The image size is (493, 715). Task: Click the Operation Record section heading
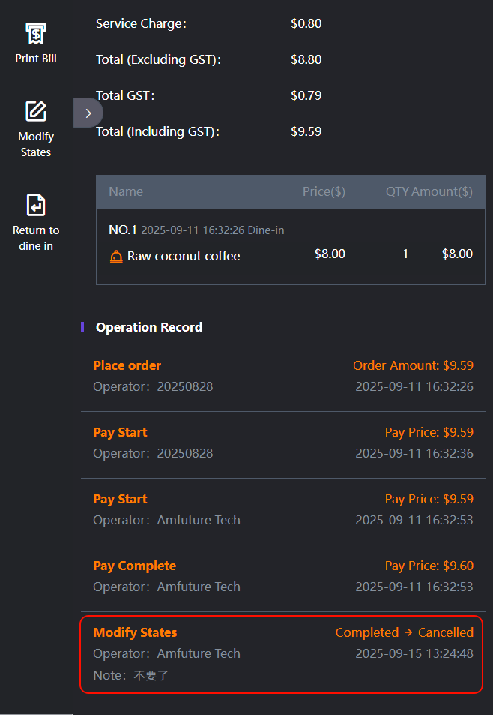[149, 327]
